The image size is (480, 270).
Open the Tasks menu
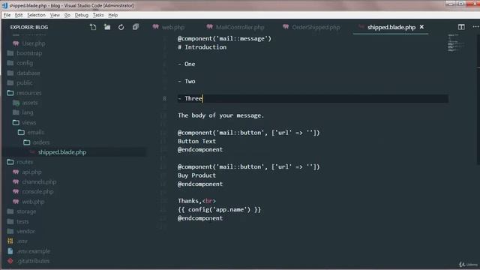(98, 15)
